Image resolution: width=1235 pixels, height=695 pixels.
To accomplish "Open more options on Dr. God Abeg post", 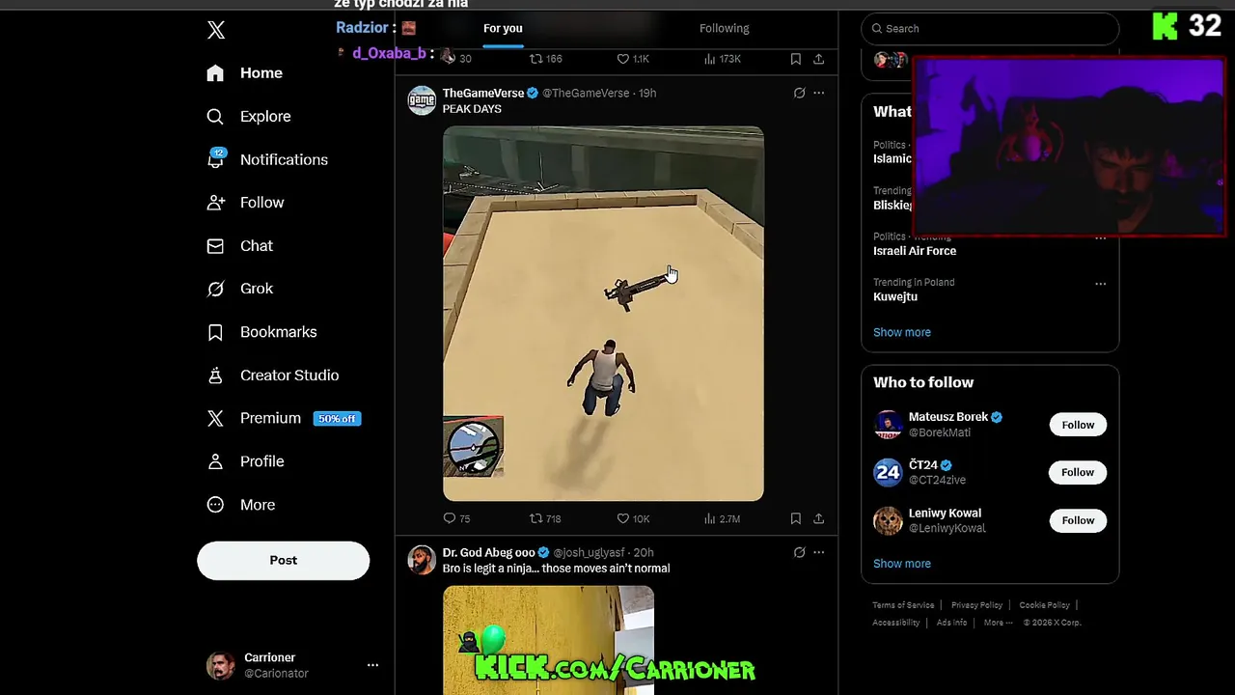I will coord(818,552).
